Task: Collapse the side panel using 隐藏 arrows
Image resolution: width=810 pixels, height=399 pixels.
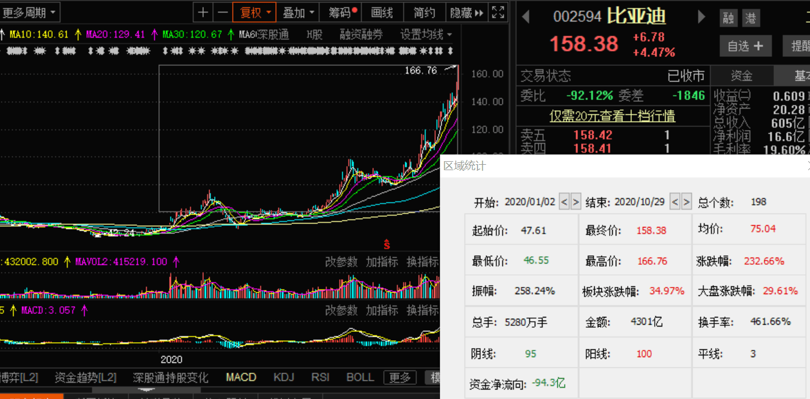Action: (467, 12)
